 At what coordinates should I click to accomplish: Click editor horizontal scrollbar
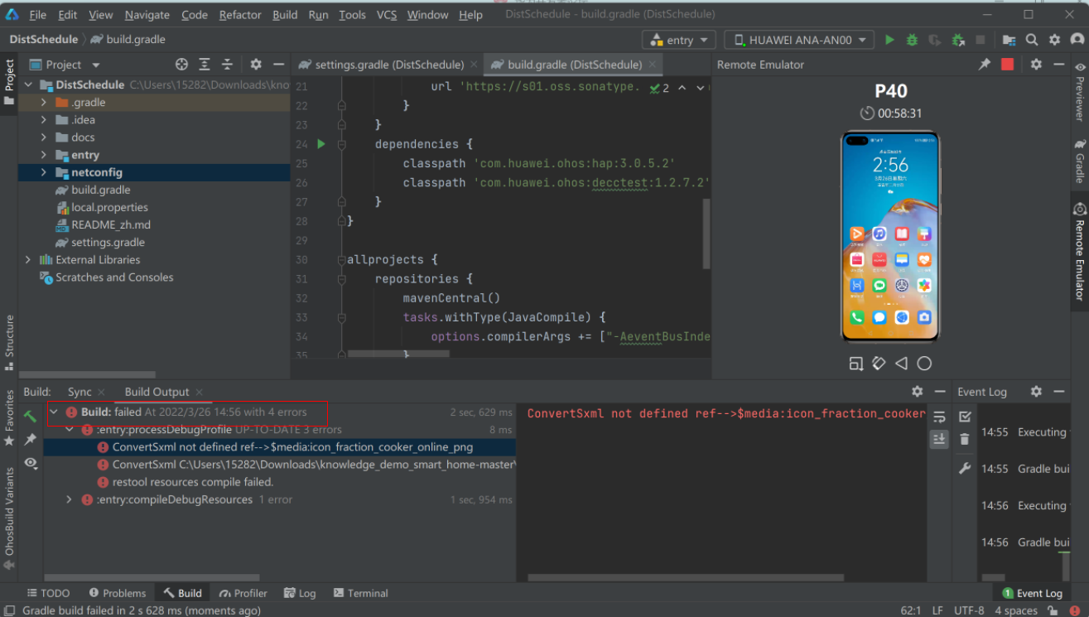pos(398,354)
